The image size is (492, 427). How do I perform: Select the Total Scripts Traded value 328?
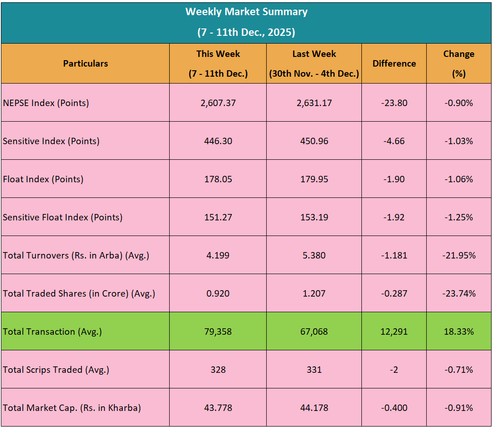pyautogui.click(x=218, y=370)
